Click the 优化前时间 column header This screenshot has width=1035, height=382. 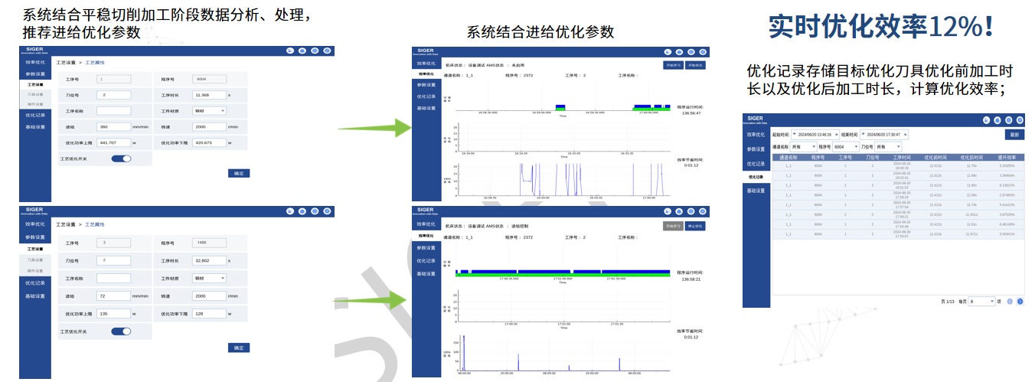(x=935, y=157)
